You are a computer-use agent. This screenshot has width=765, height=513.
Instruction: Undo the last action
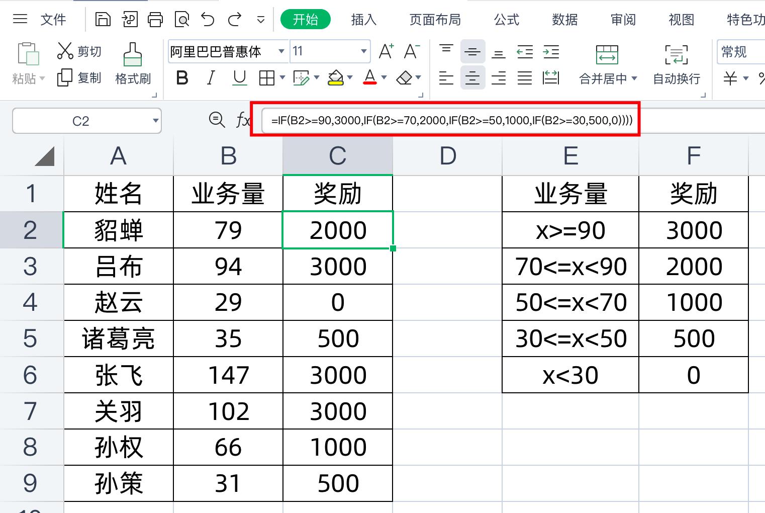[207, 19]
